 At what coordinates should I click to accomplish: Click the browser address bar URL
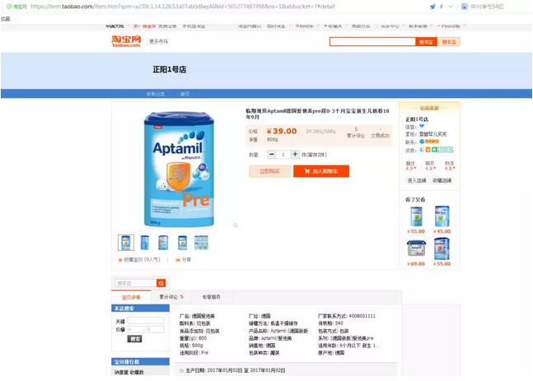pos(183,7)
